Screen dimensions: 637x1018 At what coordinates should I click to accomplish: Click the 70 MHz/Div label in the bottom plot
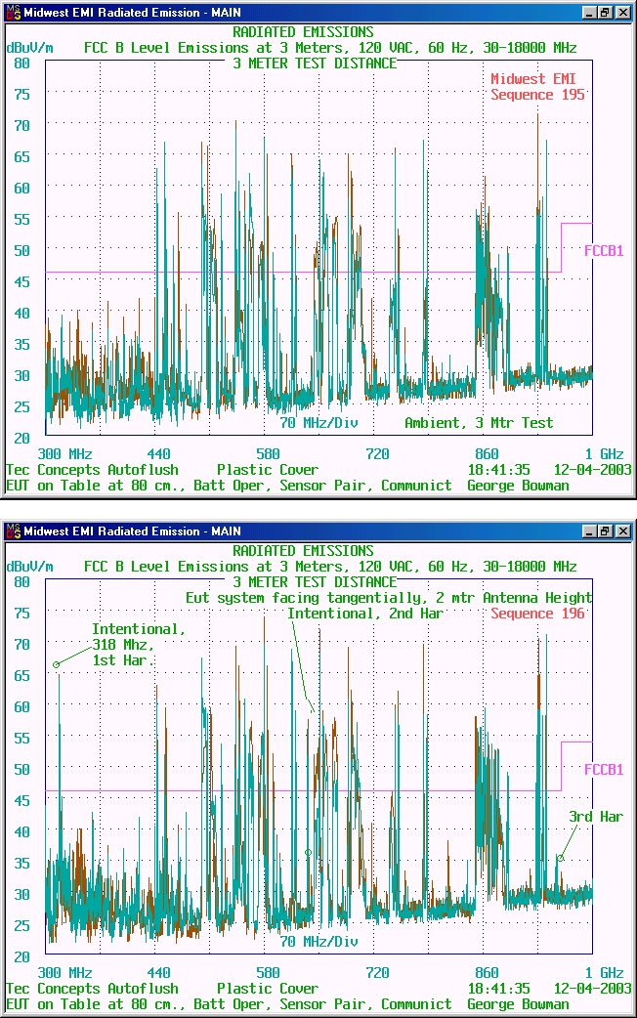click(x=318, y=942)
